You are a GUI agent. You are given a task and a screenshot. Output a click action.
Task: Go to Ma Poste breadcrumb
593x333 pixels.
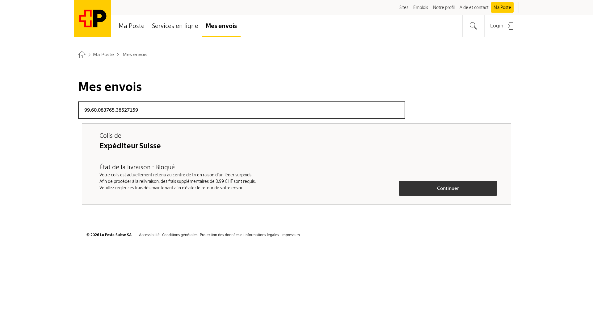click(x=103, y=55)
